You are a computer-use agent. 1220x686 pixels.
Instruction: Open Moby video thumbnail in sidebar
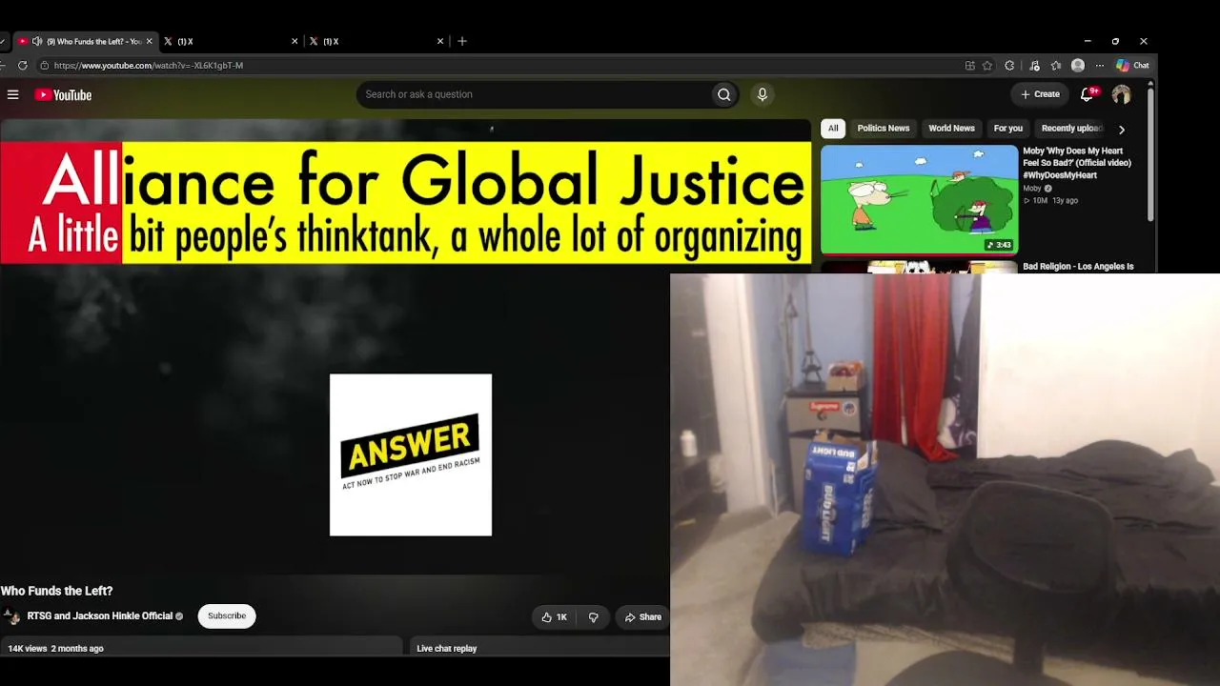[919, 200]
